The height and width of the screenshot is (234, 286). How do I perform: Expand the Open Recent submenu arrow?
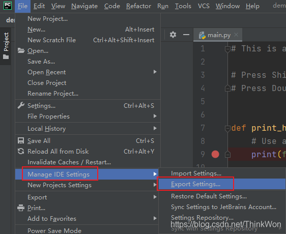pos(155,72)
